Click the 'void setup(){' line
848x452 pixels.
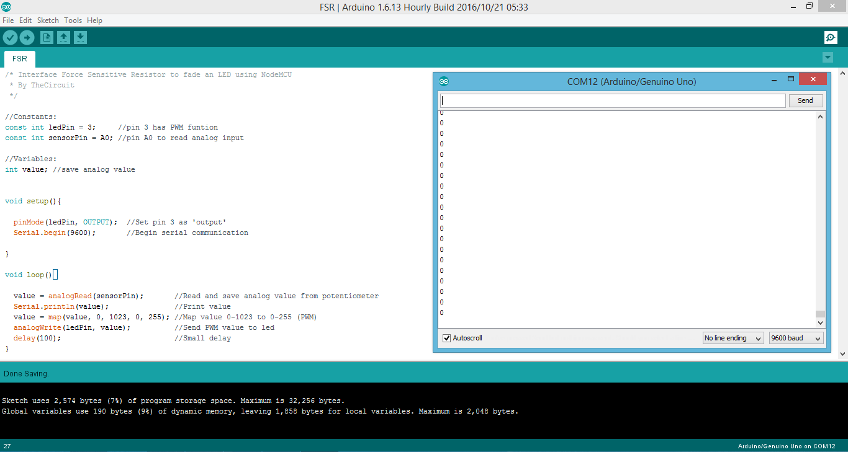pyautogui.click(x=33, y=201)
